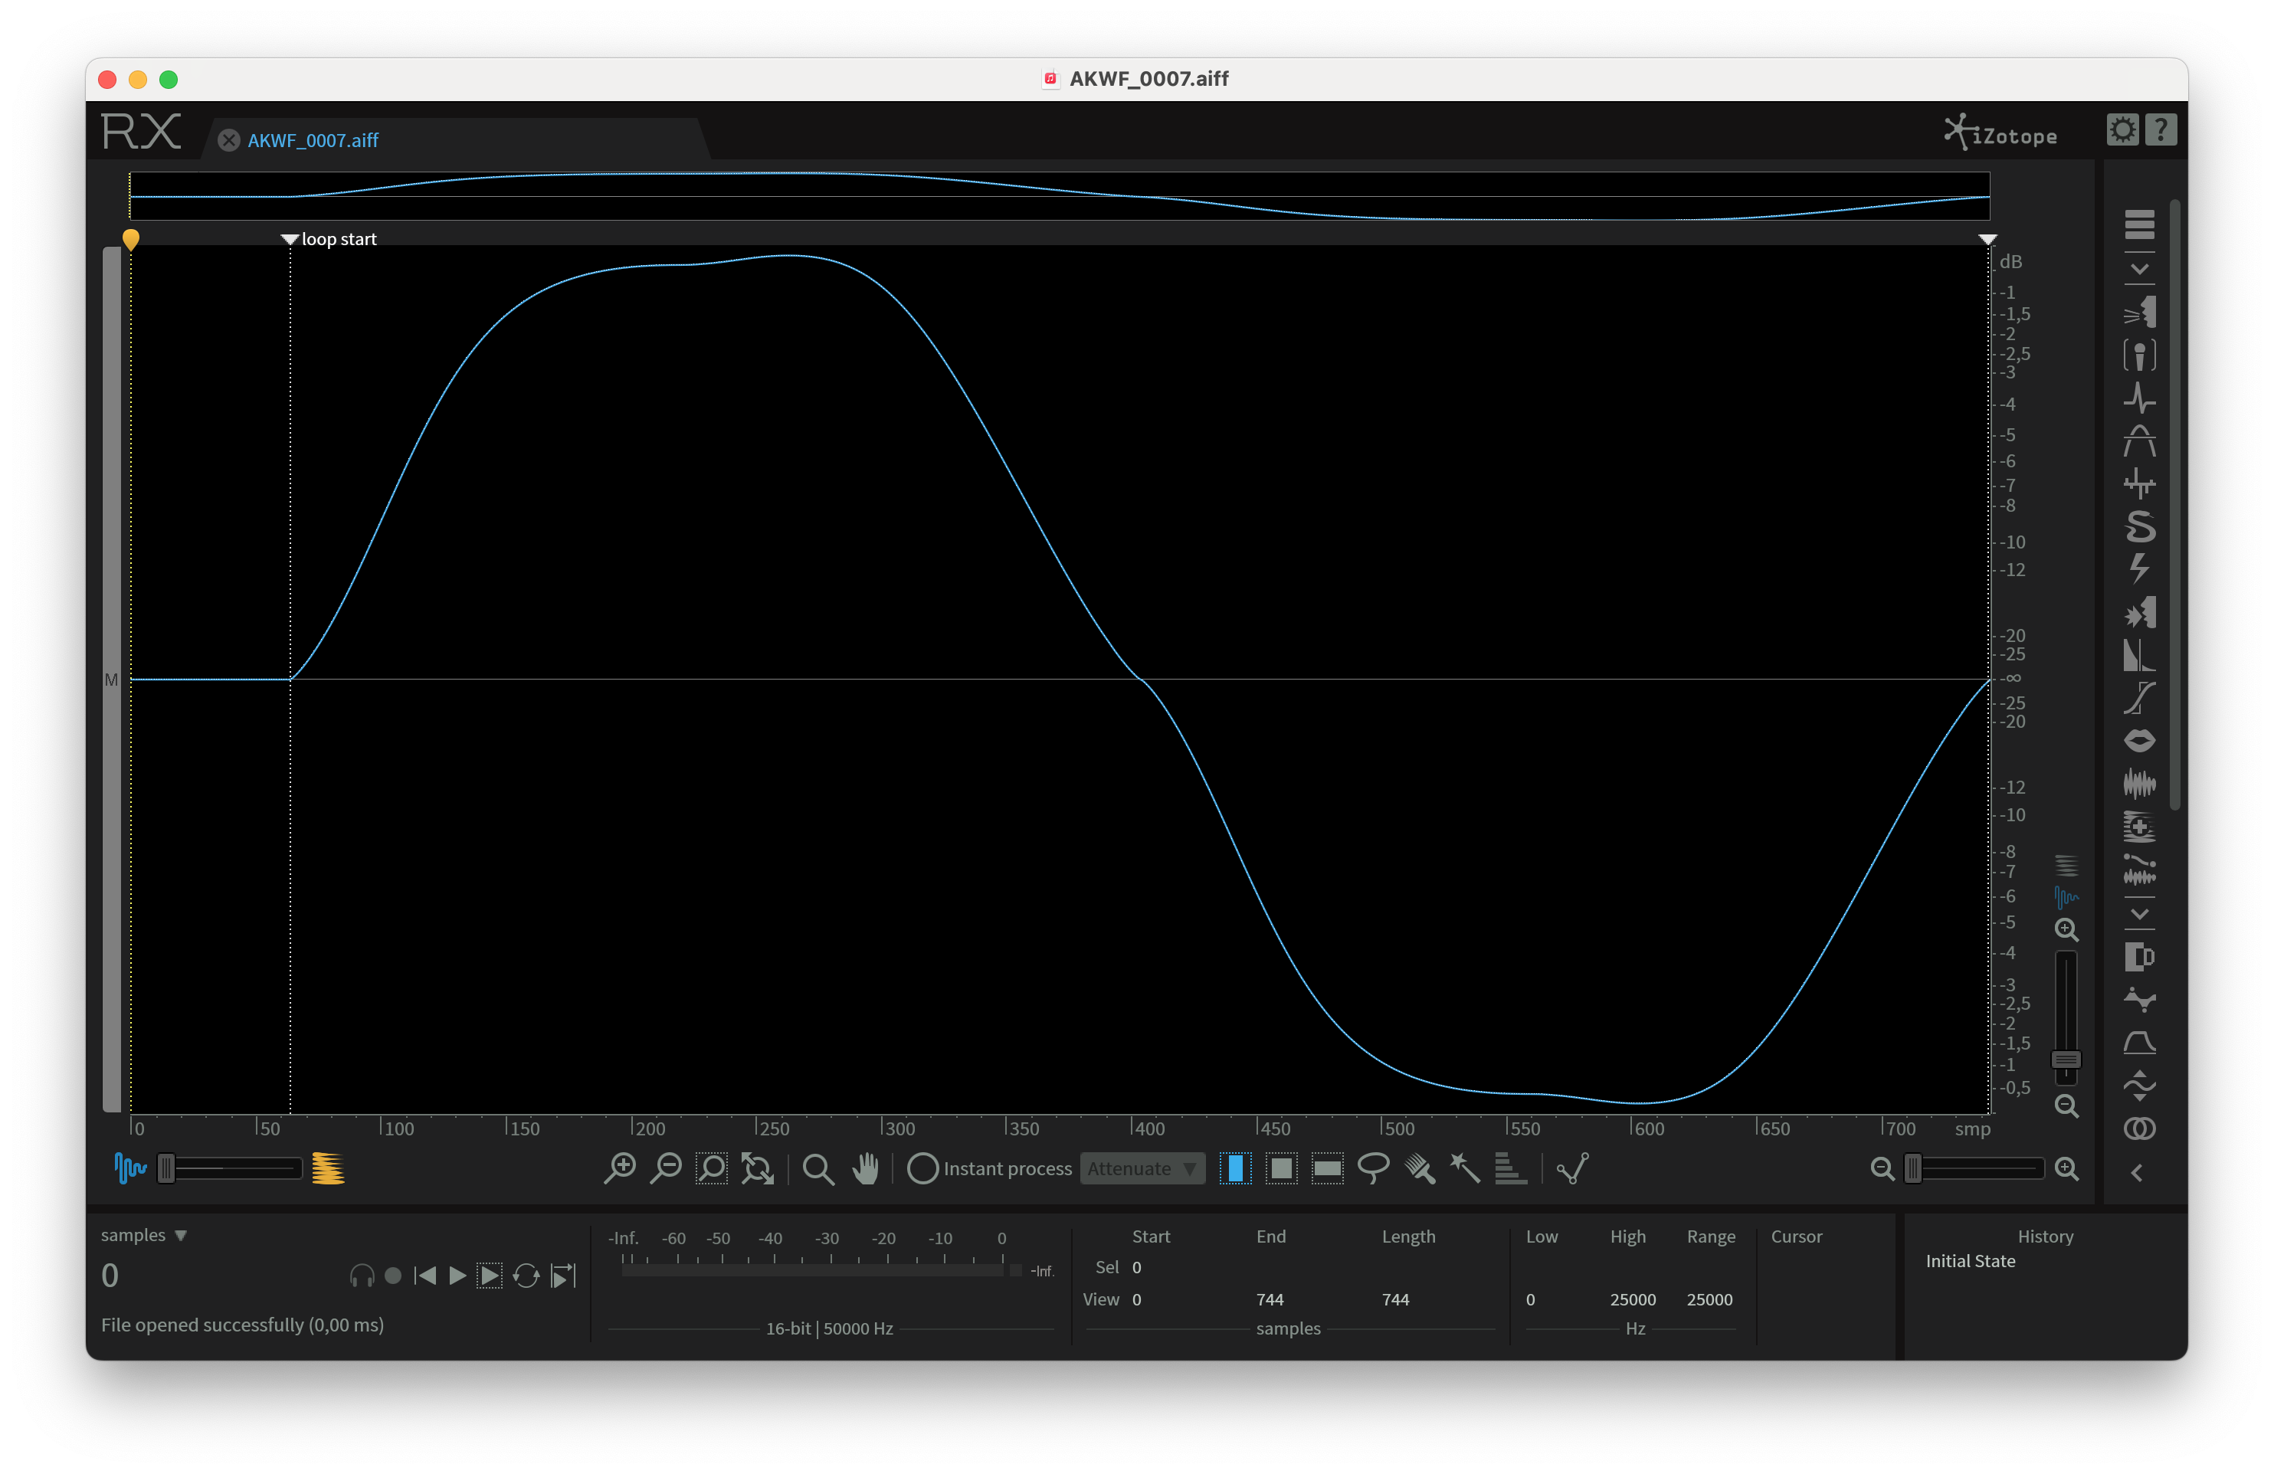The image size is (2274, 1474).
Task: Collapse the module side panel arrow
Action: point(2138,1173)
